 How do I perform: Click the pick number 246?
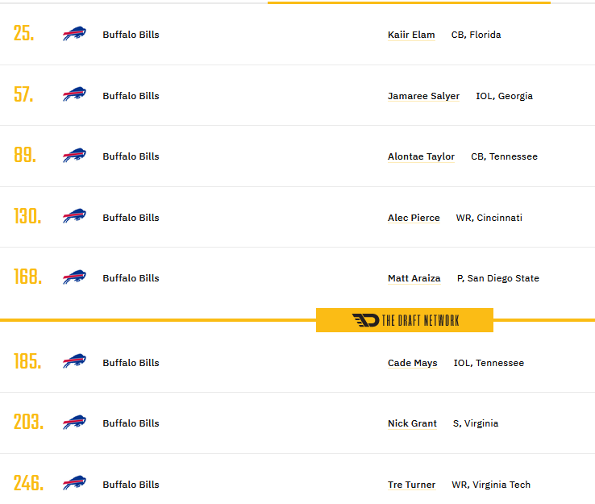pyautogui.click(x=28, y=483)
